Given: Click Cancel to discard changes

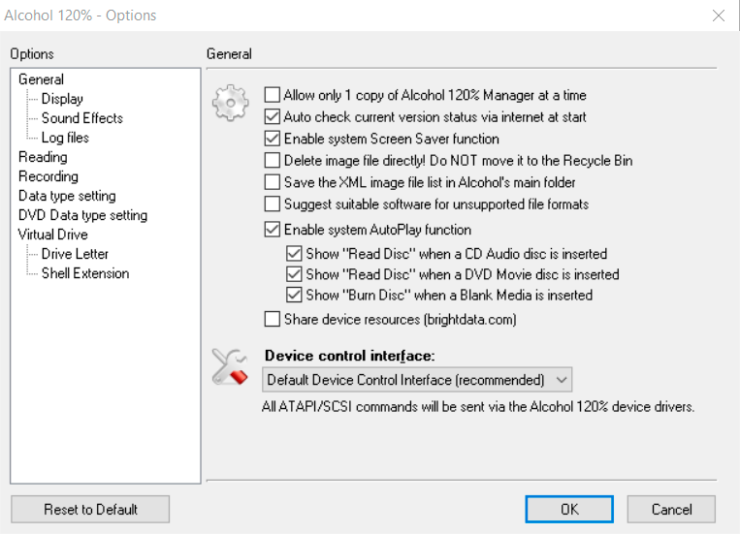Looking at the screenshot, I should pos(671,509).
